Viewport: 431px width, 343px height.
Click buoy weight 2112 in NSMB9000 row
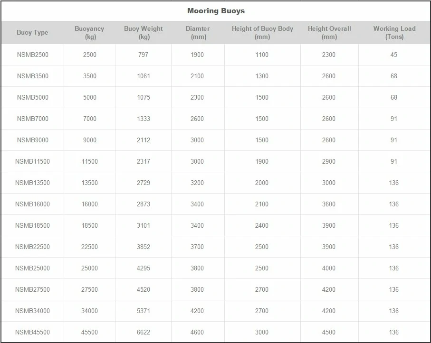pos(144,140)
